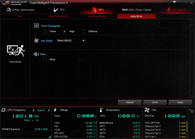This screenshot has height=139, width=195.
Task: Open the 4-Way Optimization tab
Action: coord(20,10)
